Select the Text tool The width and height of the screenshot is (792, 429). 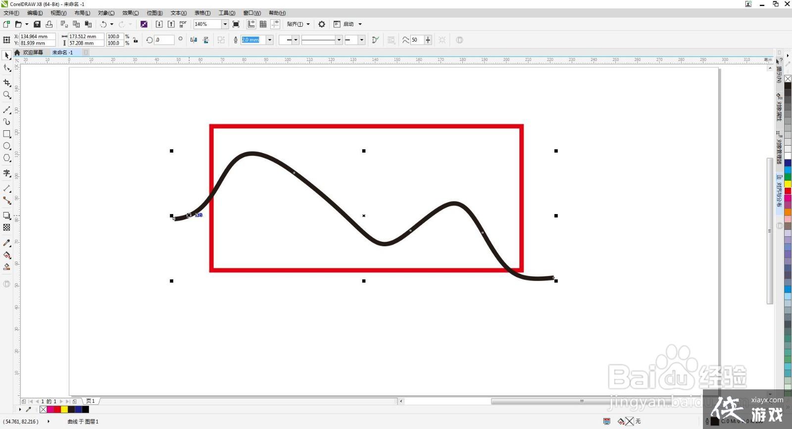coord(7,173)
